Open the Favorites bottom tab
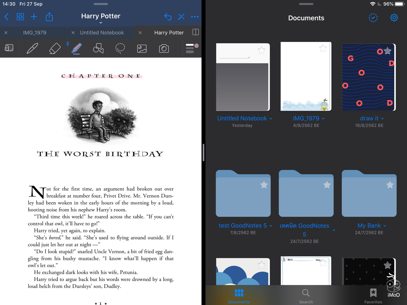 click(x=373, y=296)
